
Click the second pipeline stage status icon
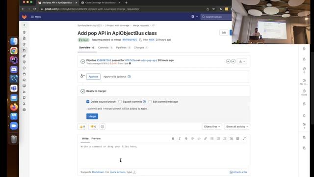tap(234, 61)
